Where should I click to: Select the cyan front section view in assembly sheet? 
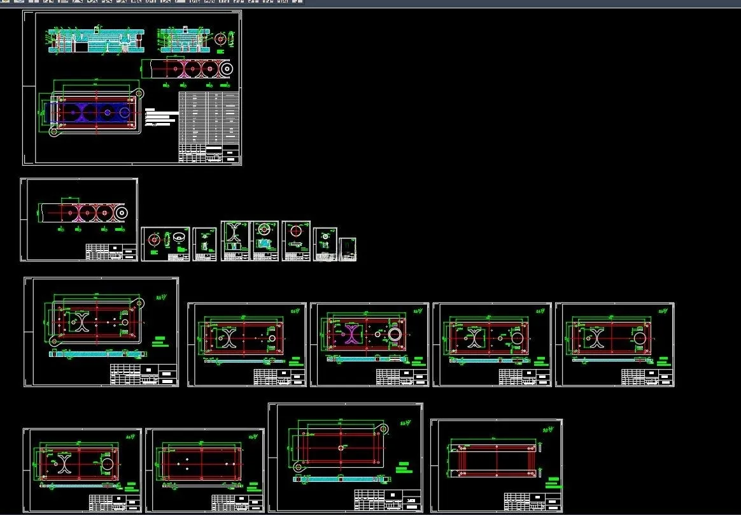point(95,40)
